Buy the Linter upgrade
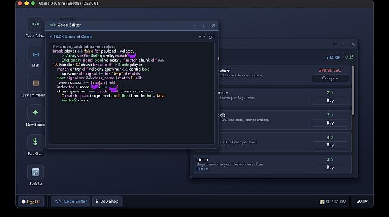Screen dimensions: 389x217 click(330, 167)
